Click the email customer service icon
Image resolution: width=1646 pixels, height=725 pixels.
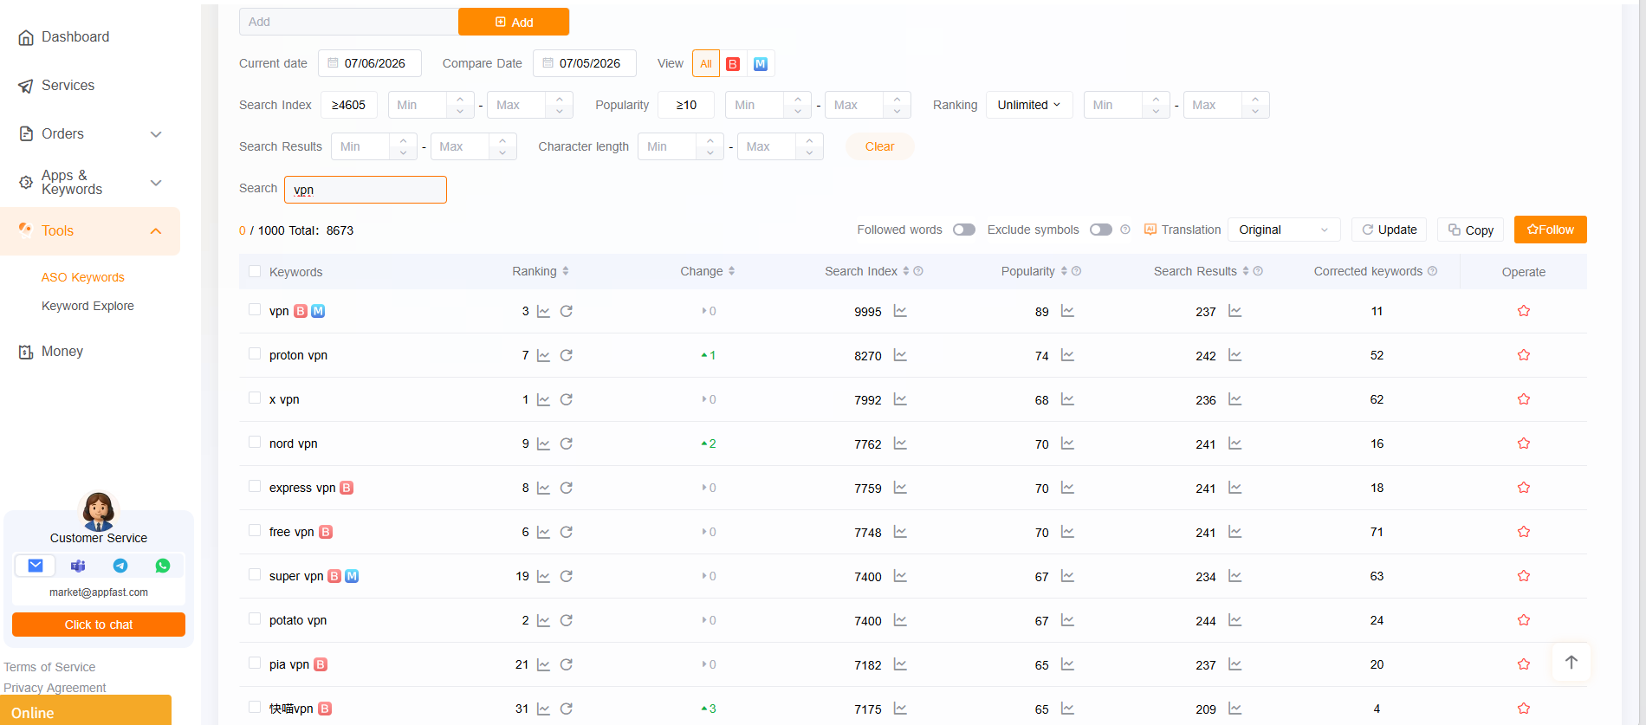tap(36, 566)
